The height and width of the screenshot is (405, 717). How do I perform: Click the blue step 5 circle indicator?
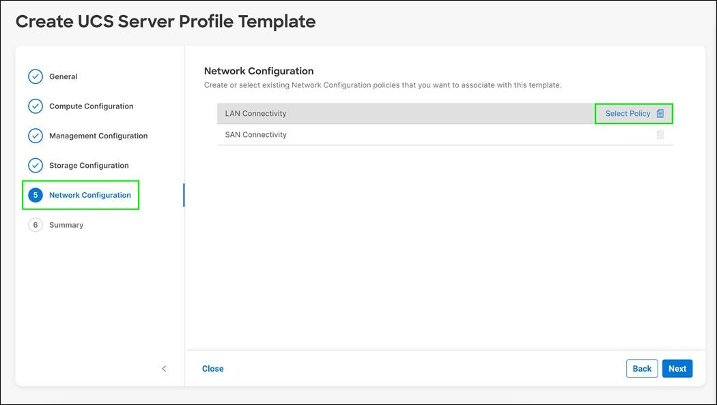pyautogui.click(x=36, y=195)
